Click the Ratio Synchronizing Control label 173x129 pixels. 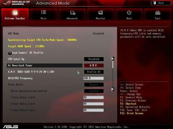[29, 91]
